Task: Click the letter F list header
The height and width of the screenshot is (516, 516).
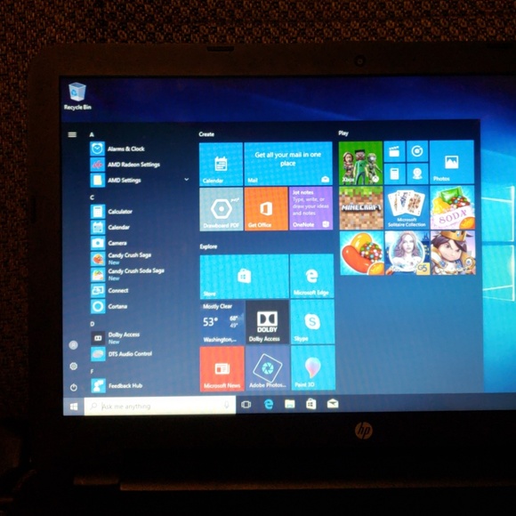Action: (x=93, y=372)
